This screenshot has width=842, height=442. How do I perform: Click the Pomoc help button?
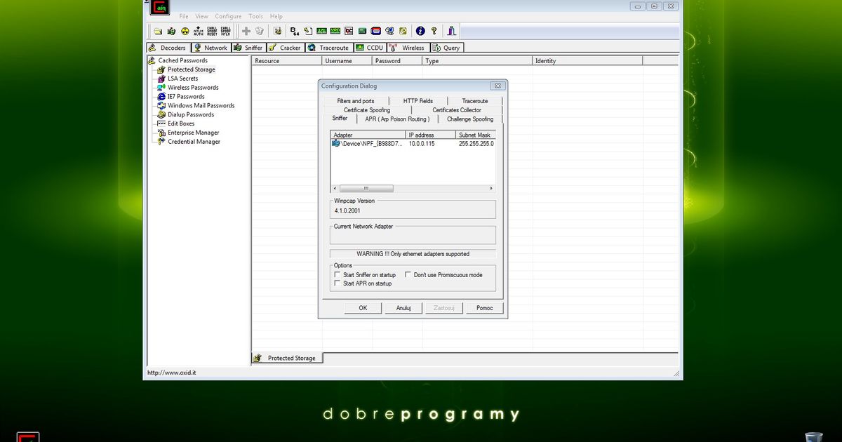pyautogui.click(x=485, y=308)
